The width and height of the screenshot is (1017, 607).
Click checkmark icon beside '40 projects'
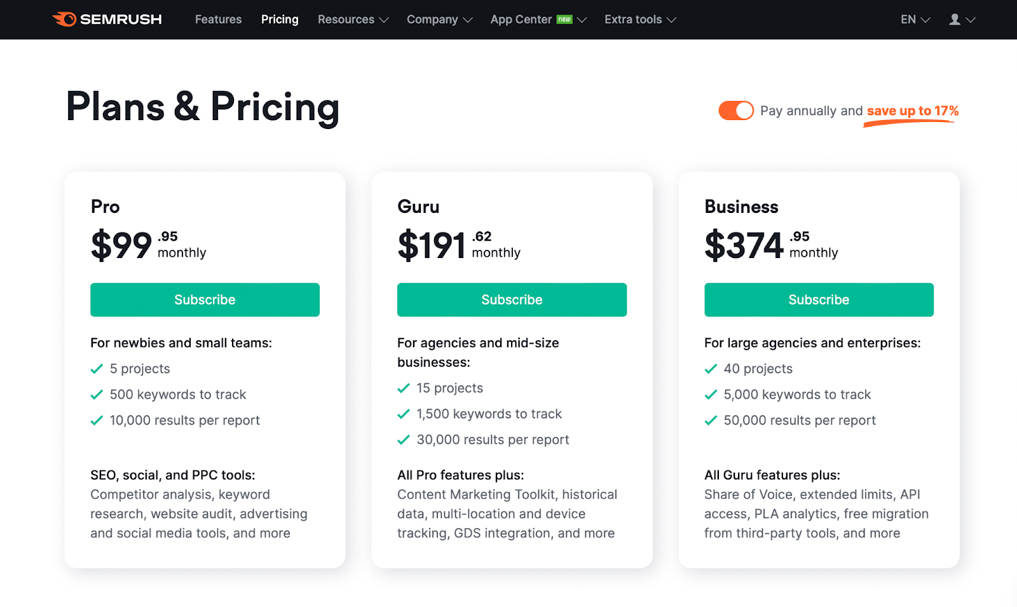point(711,369)
